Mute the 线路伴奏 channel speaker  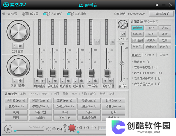point(81,81)
